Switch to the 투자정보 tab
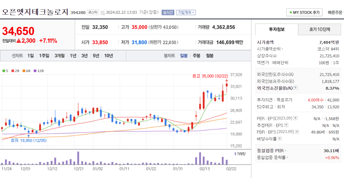 coord(277,29)
